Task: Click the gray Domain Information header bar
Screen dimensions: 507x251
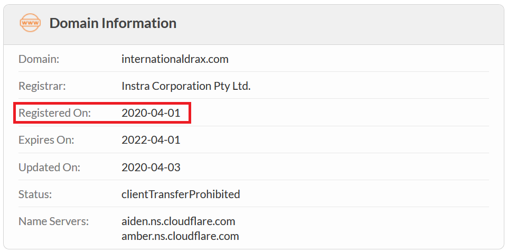Action: click(x=253, y=25)
